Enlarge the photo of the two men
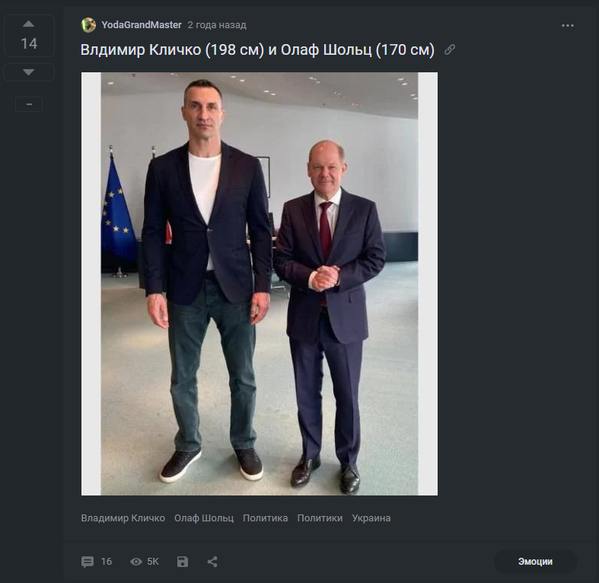 [x=260, y=283]
